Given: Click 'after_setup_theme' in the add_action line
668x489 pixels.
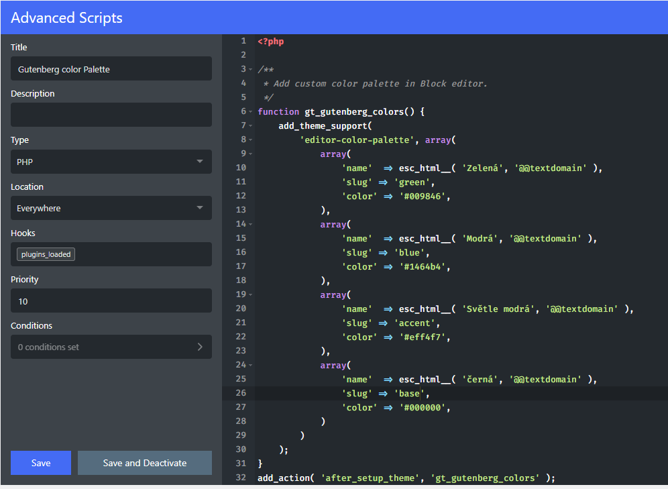Looking at the screenshot, I should pyautogui.click(x=370, y=478).
